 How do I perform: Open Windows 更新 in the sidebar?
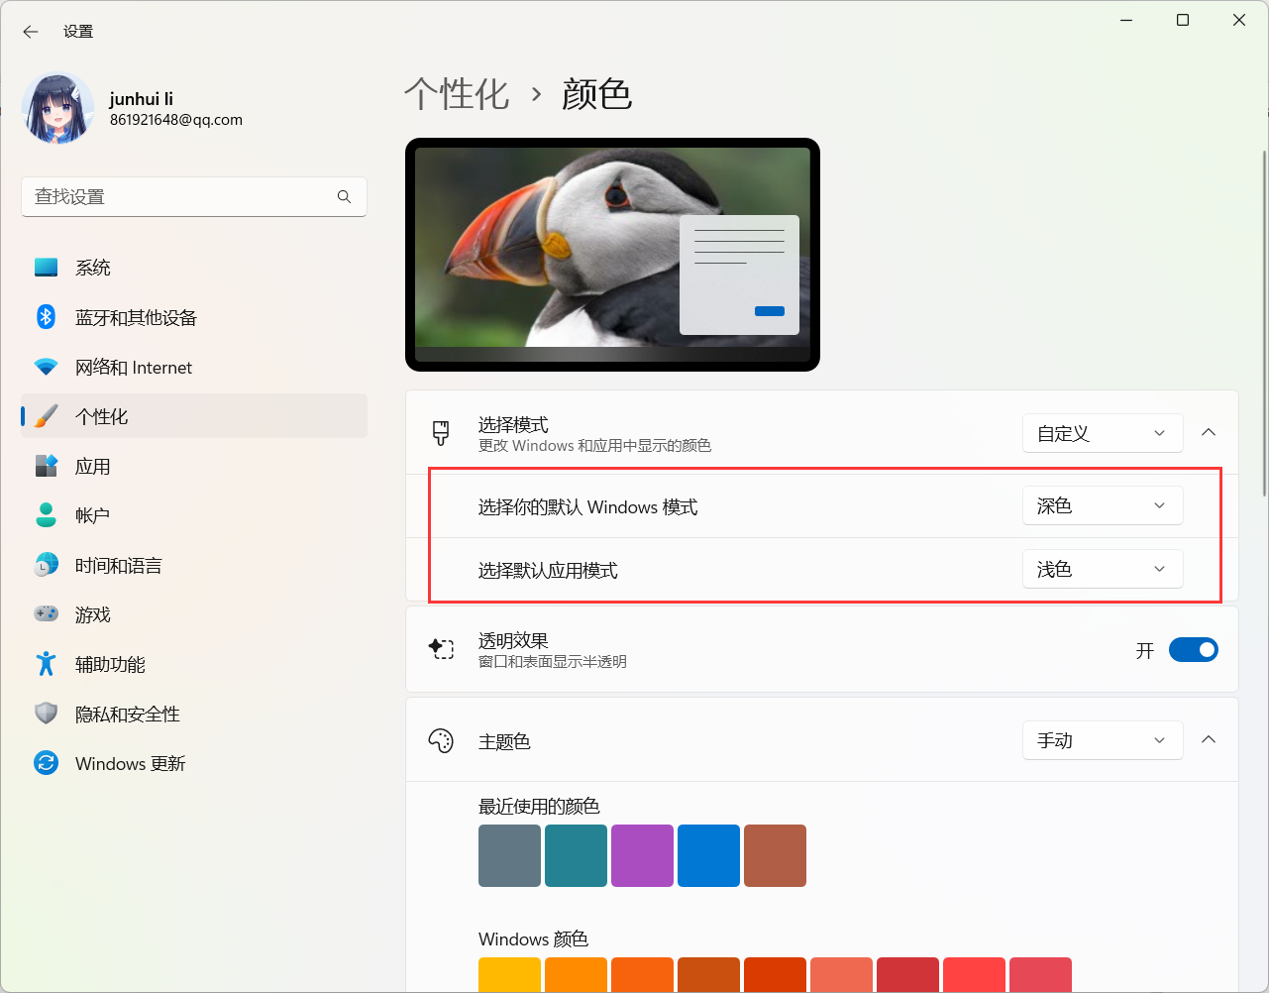point(194,763)
